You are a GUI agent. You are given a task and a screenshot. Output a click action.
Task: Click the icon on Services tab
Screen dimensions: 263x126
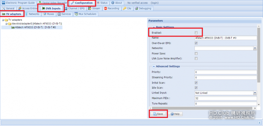(59, 14)
